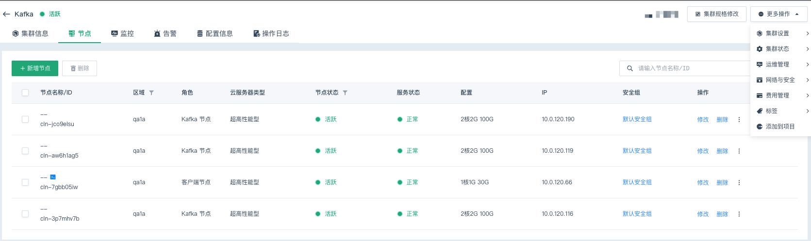The height and width of the screenshot is (241, 811).
Task: Select the checkbox for node cln-jco9elsu
Action: 25,119
